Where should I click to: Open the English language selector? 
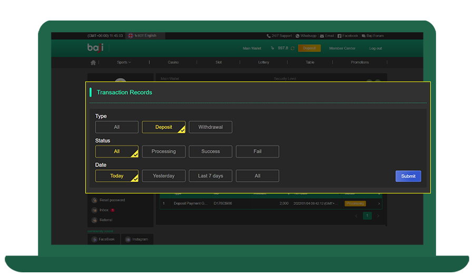145,36
